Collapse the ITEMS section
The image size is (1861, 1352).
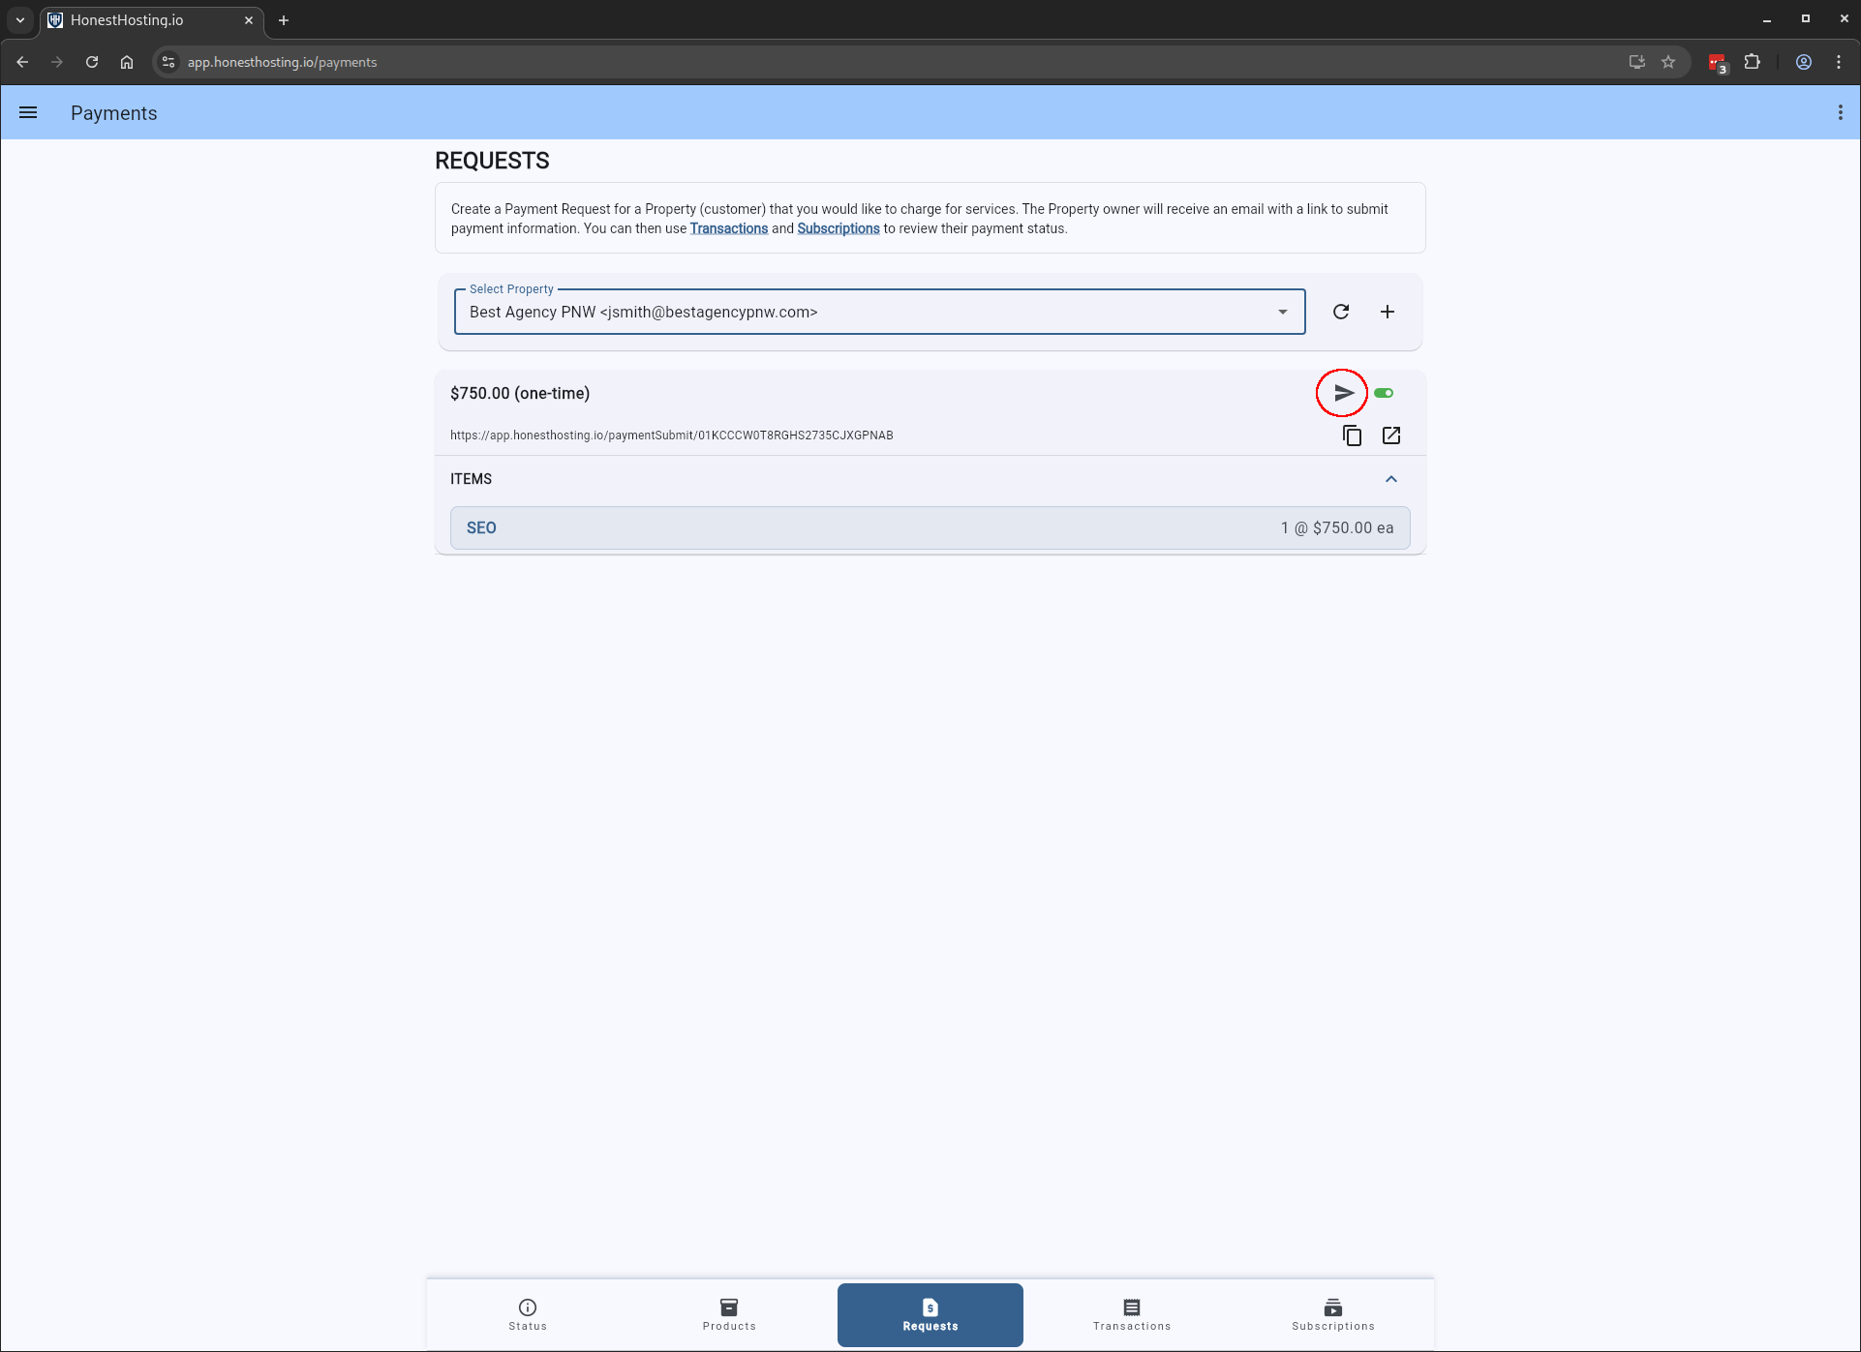1390,479
